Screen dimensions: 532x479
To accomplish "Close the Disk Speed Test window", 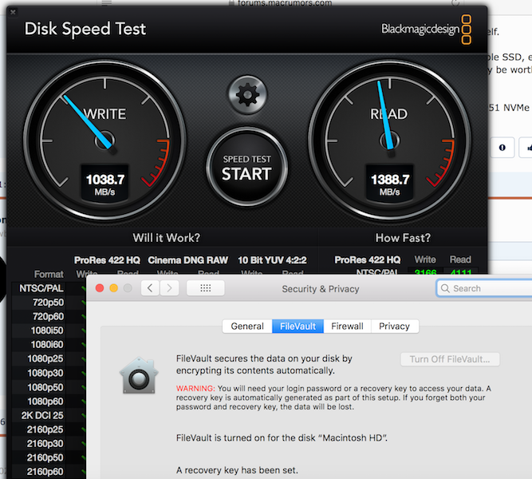I will 13,12.
